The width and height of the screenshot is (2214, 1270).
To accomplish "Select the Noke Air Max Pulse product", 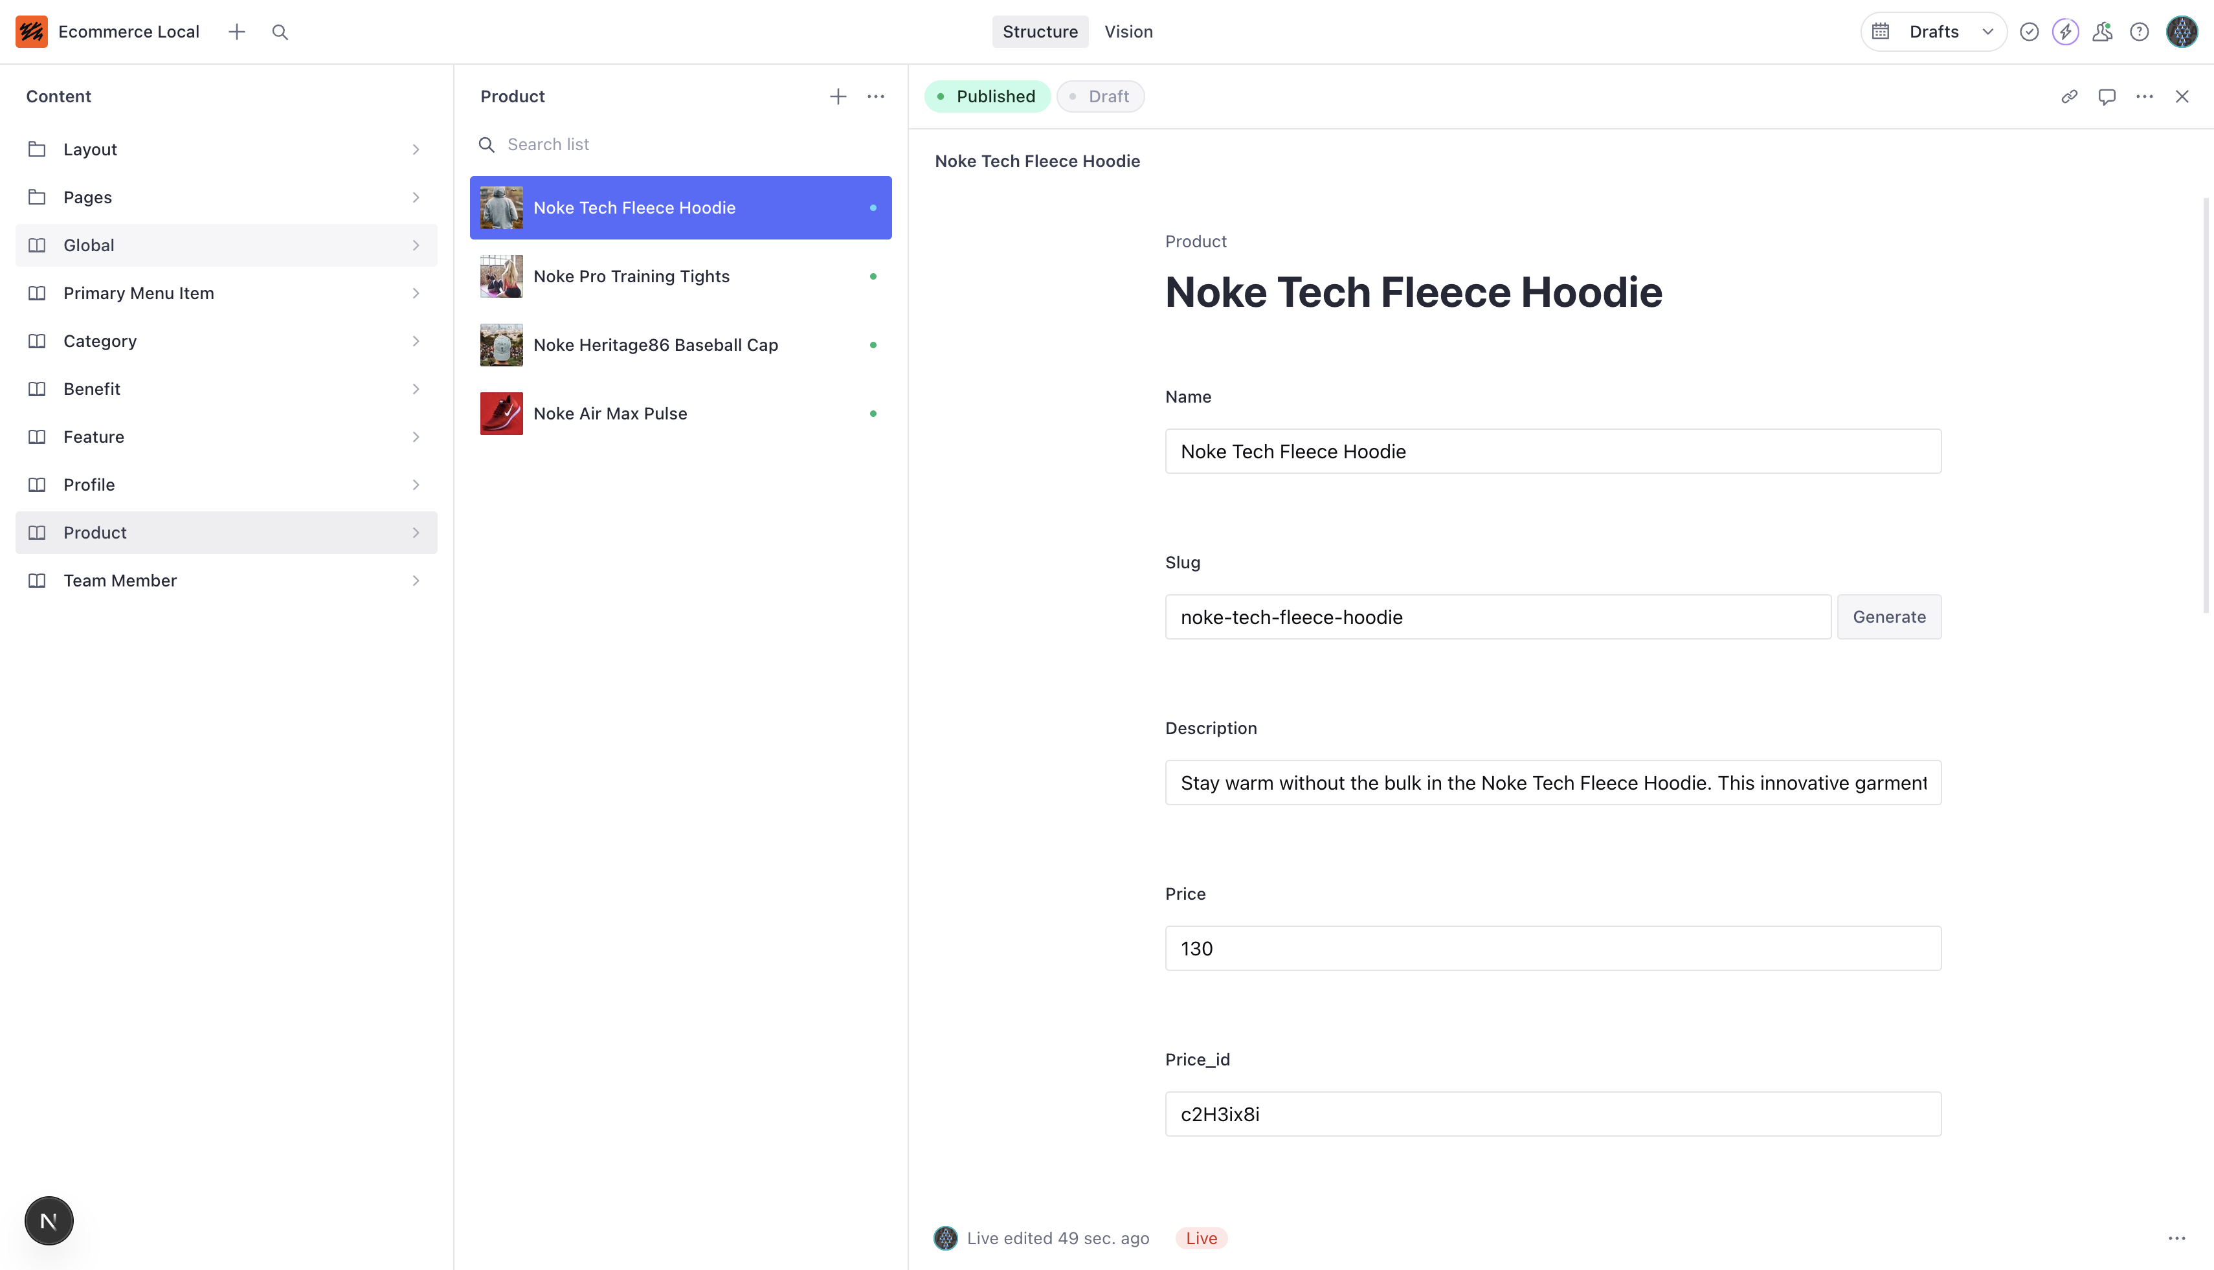I will [x=610, y=414].
